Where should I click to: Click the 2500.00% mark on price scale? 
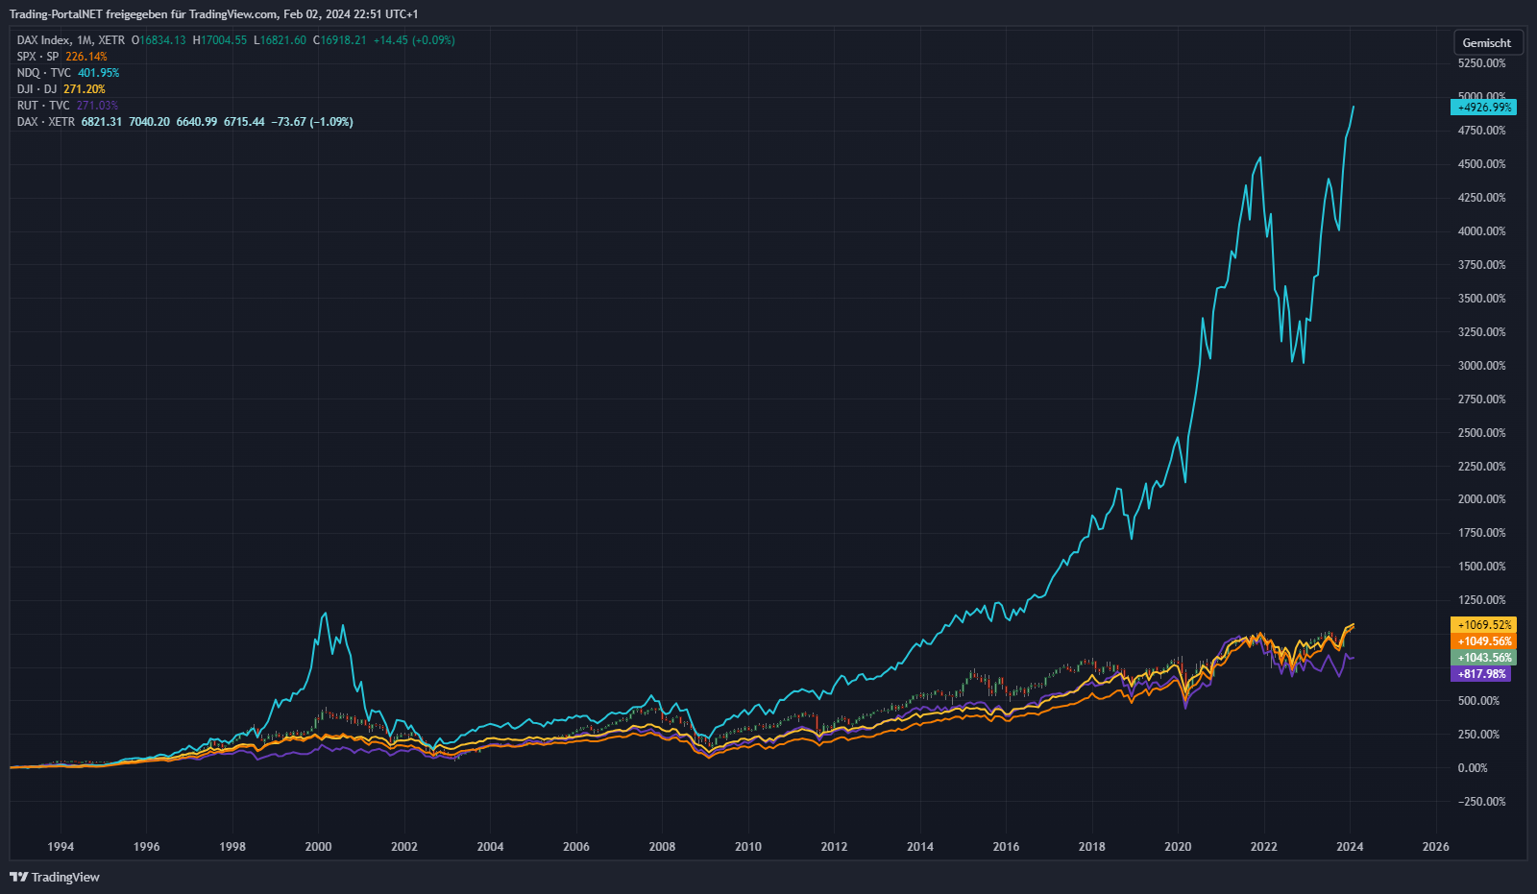pyautogui.click(x=1481, y=433)
